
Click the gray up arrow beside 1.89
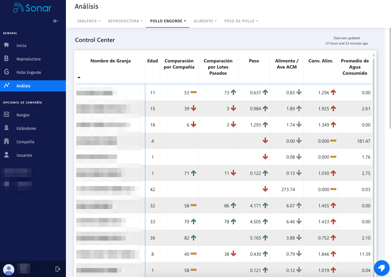click(299, 108)
